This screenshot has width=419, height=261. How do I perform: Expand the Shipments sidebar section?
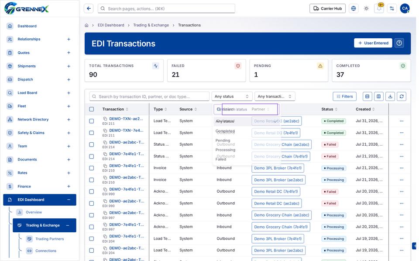[x=69, y=66]
